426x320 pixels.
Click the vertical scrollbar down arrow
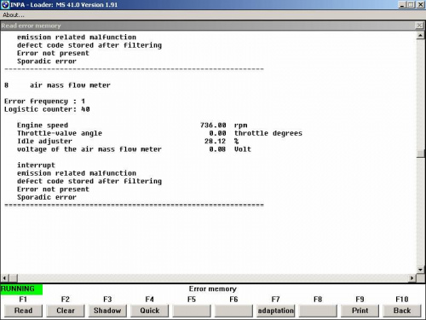tap(420, 270)
